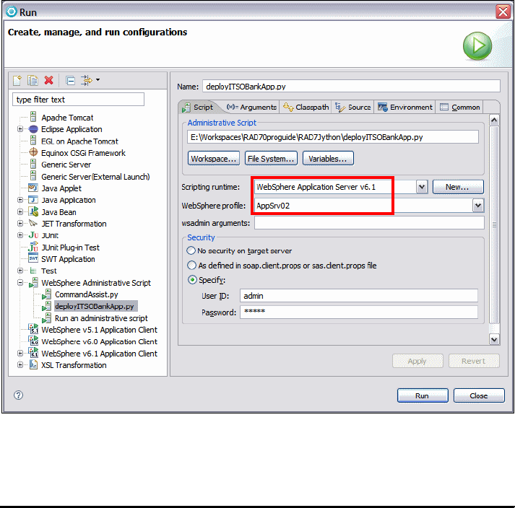Switch to the Environment tab
Screen dimensions: 515x508
pos(404,107)
